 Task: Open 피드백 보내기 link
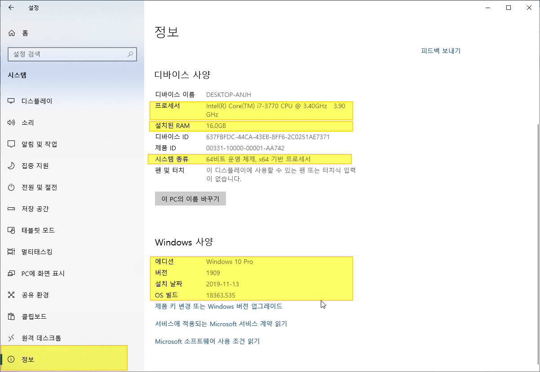(x=441, y=51)
